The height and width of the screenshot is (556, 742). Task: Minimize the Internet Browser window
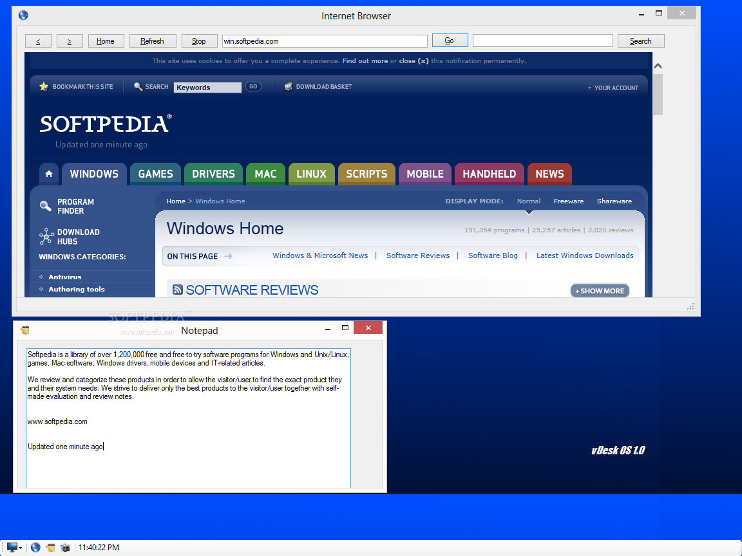pyautogui.click(x=642, y=14)
